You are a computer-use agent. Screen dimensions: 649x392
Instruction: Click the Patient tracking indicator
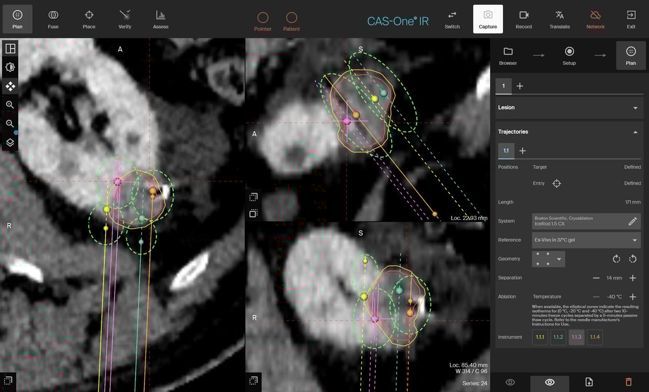292,21
